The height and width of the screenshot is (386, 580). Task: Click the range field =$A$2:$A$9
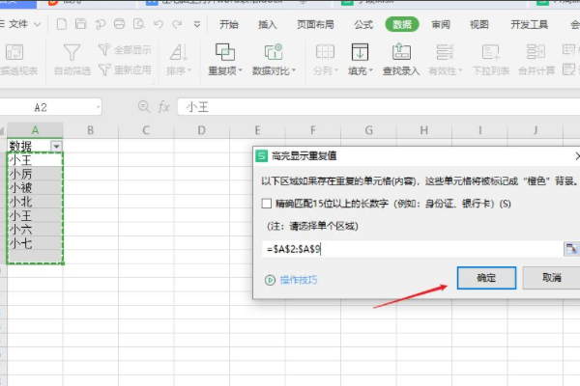(x=412, y=249)
